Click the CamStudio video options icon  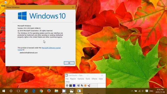click(82, 85)
